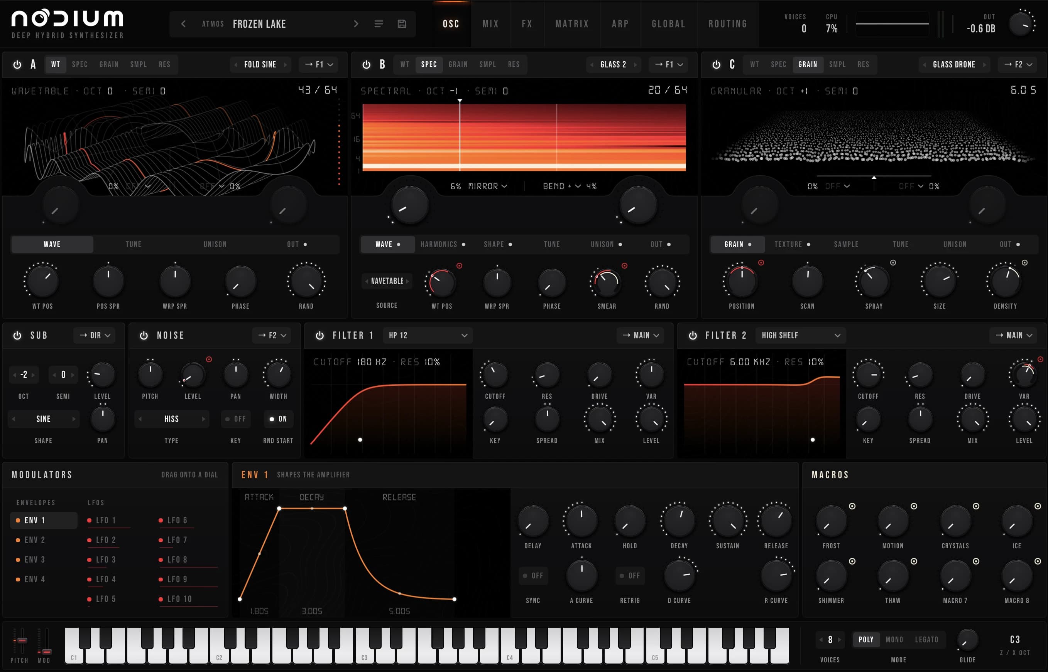Switch oscillator C to SMPL engine

tap(837, 65)
